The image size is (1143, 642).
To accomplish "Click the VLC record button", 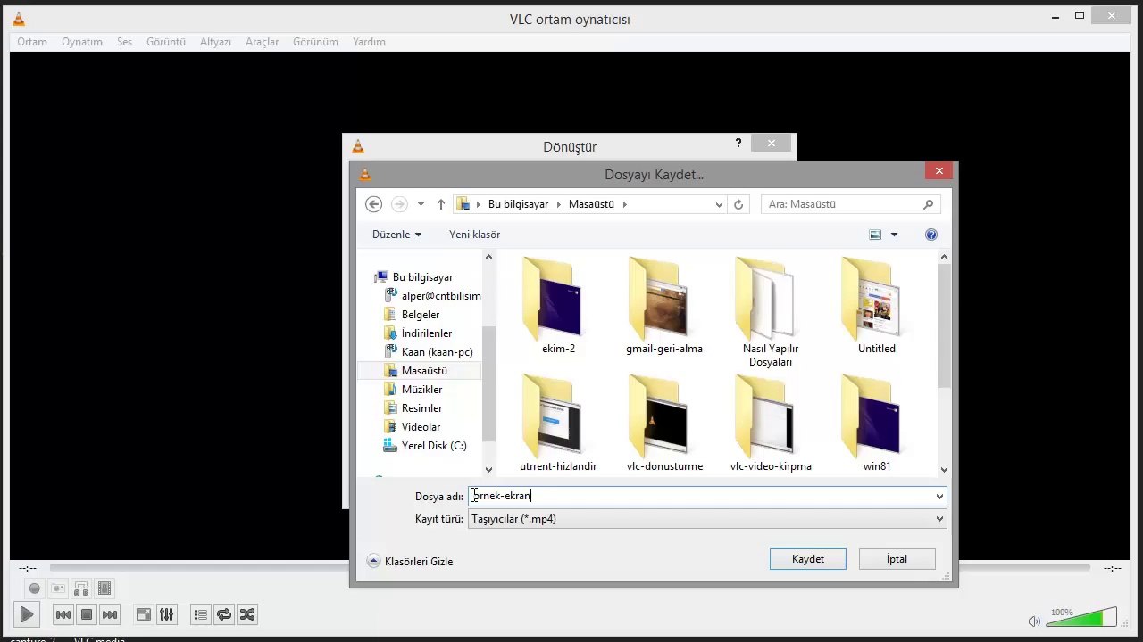I will [35, 588].
